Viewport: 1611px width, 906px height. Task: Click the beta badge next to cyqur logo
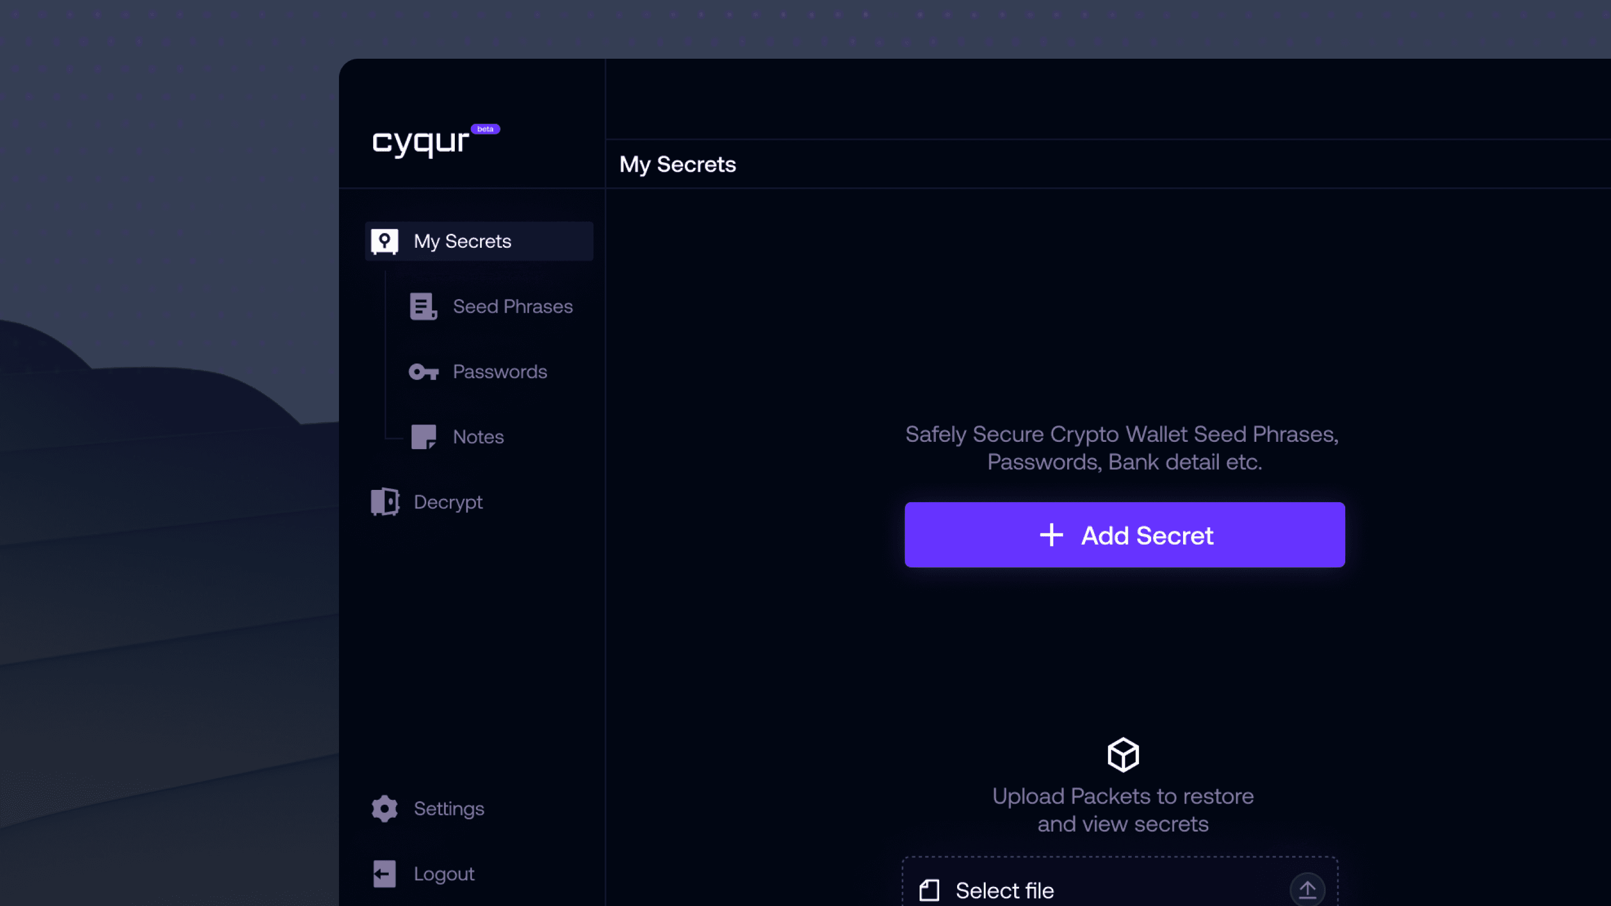(x=486, y=129)
